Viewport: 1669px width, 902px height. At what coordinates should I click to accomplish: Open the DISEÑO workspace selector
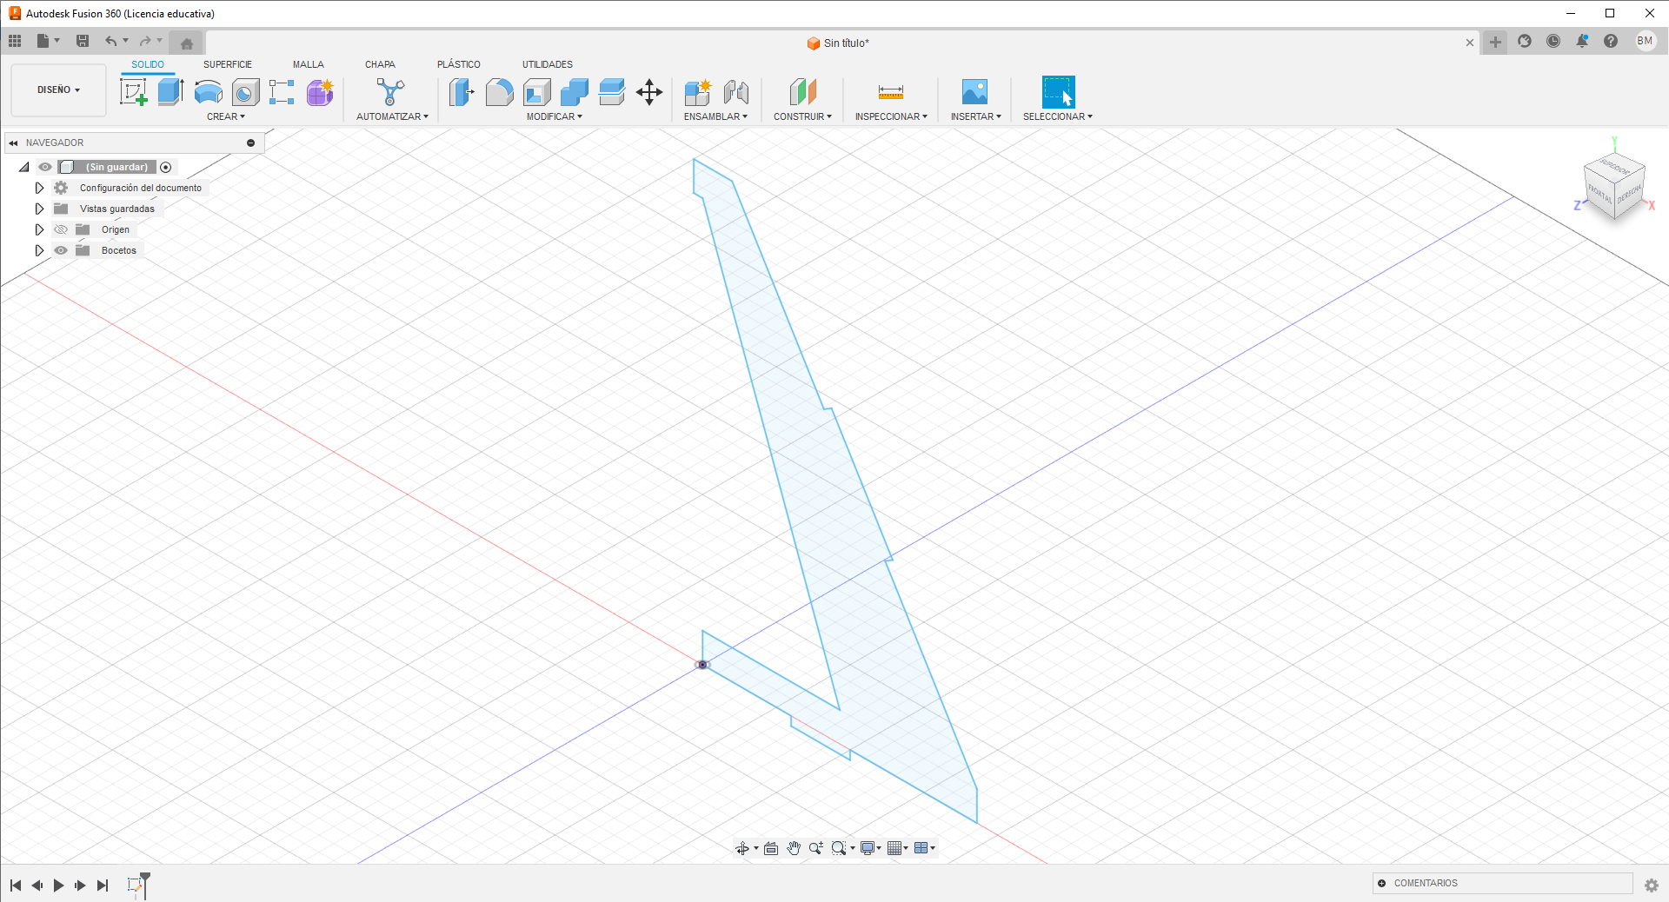tap(57, 90)
